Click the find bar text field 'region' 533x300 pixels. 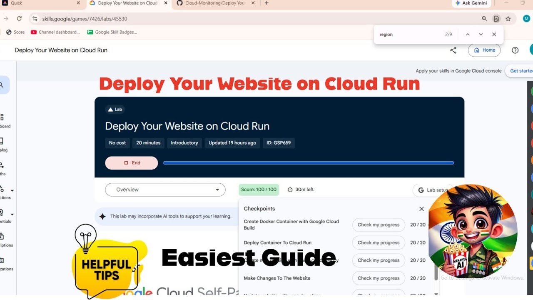pyautogui.click(x=408, y=35)
